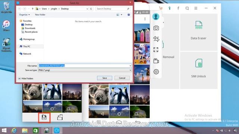Expand the File name history dropdown

coord(130,66)
